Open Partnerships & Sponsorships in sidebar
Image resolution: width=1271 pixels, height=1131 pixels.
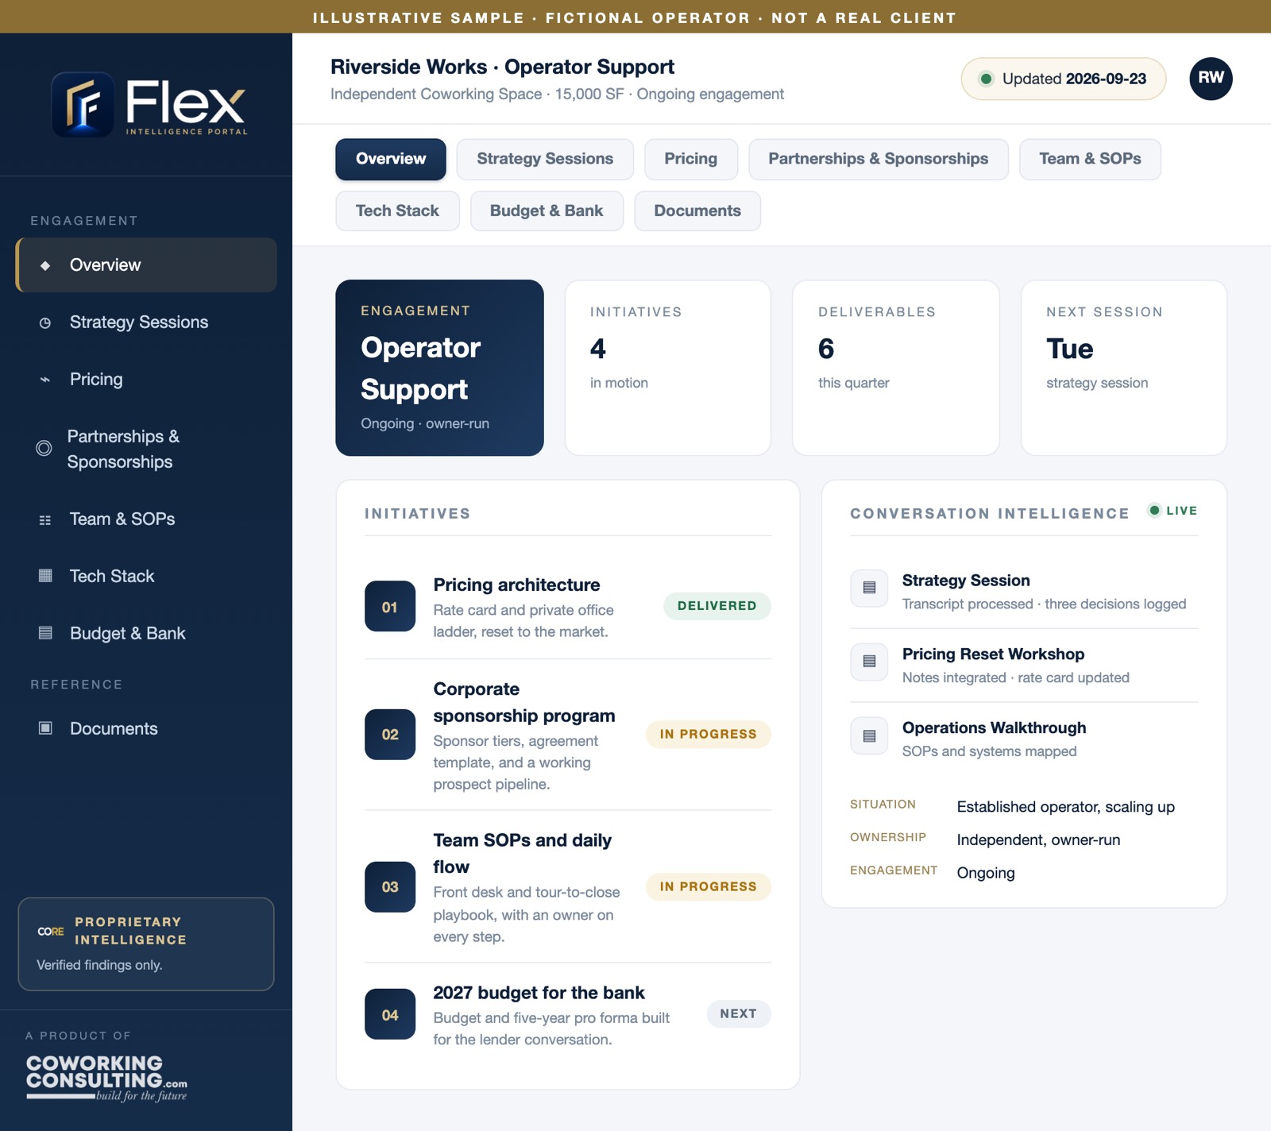click(146, 449)
